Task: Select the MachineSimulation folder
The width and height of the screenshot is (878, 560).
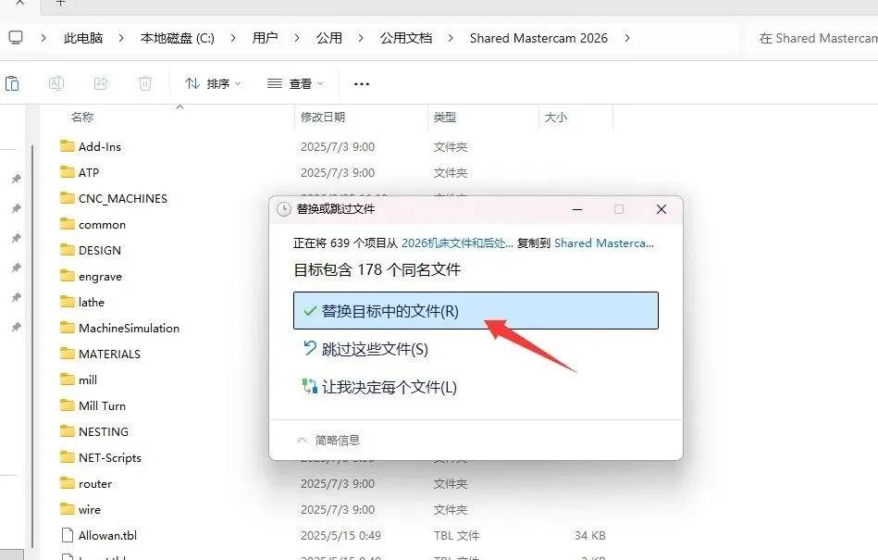Action: pyautogui.click(x=119, y=329)
